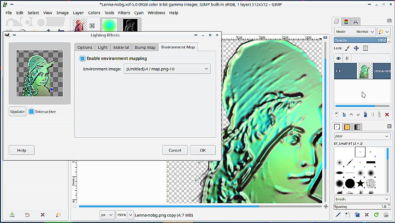This screenshot has height=223, width=395.
Task: Switch to the Bump Map tab
Action: [145, 47]
